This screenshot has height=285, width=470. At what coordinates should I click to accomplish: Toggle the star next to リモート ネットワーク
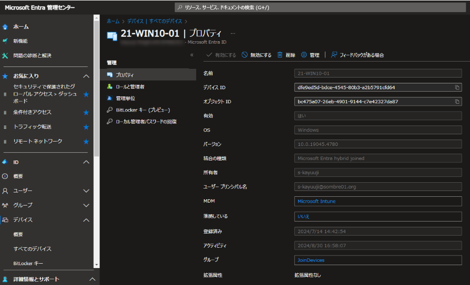click(86, 142)
